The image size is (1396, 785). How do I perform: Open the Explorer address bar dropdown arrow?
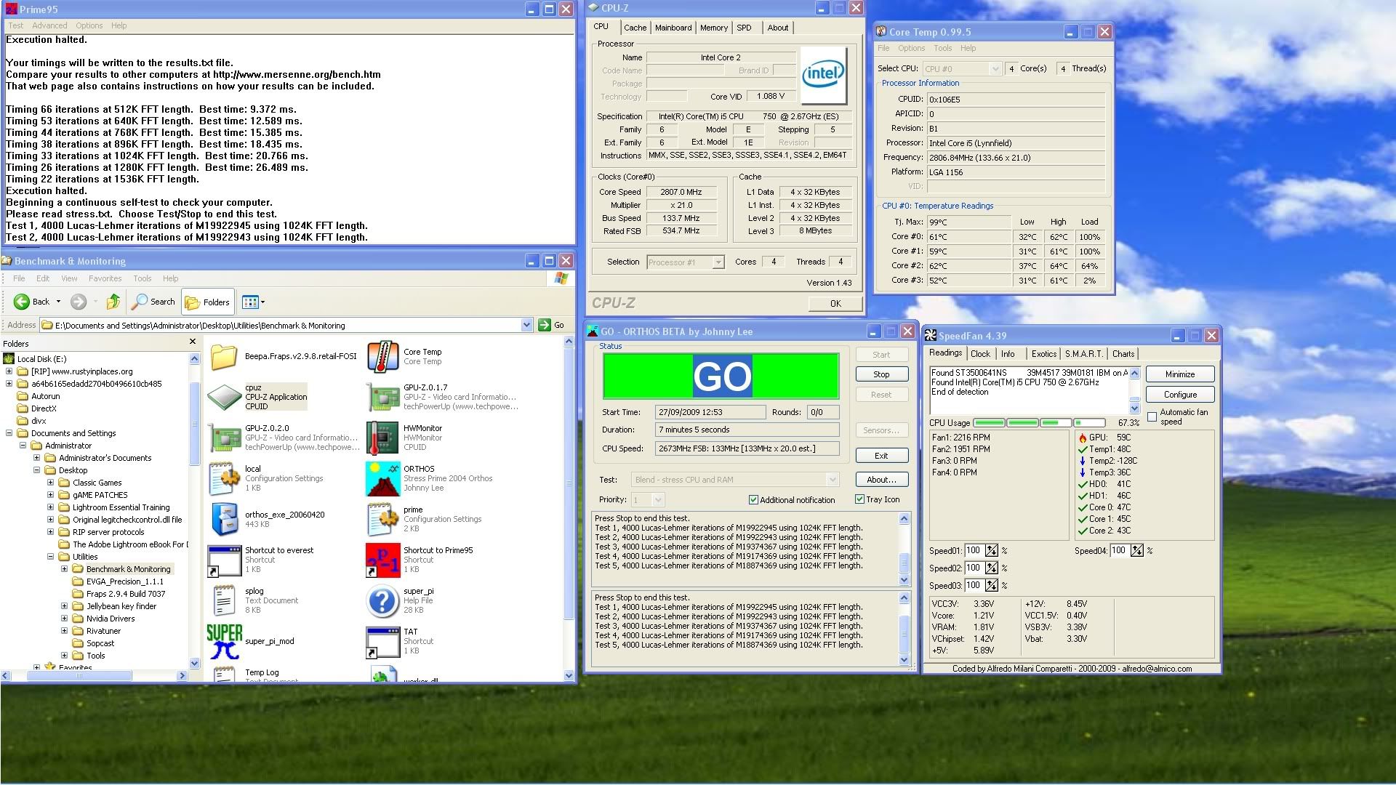tap(527, 325)
